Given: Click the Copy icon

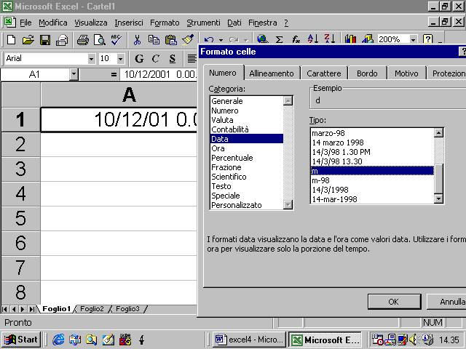Looking at the screenshot, I should pos(154,40).
